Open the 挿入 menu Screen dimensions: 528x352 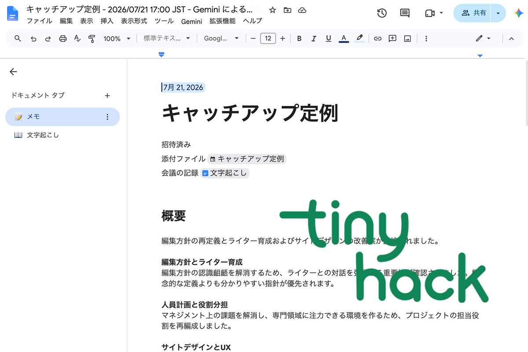(107, 21)
